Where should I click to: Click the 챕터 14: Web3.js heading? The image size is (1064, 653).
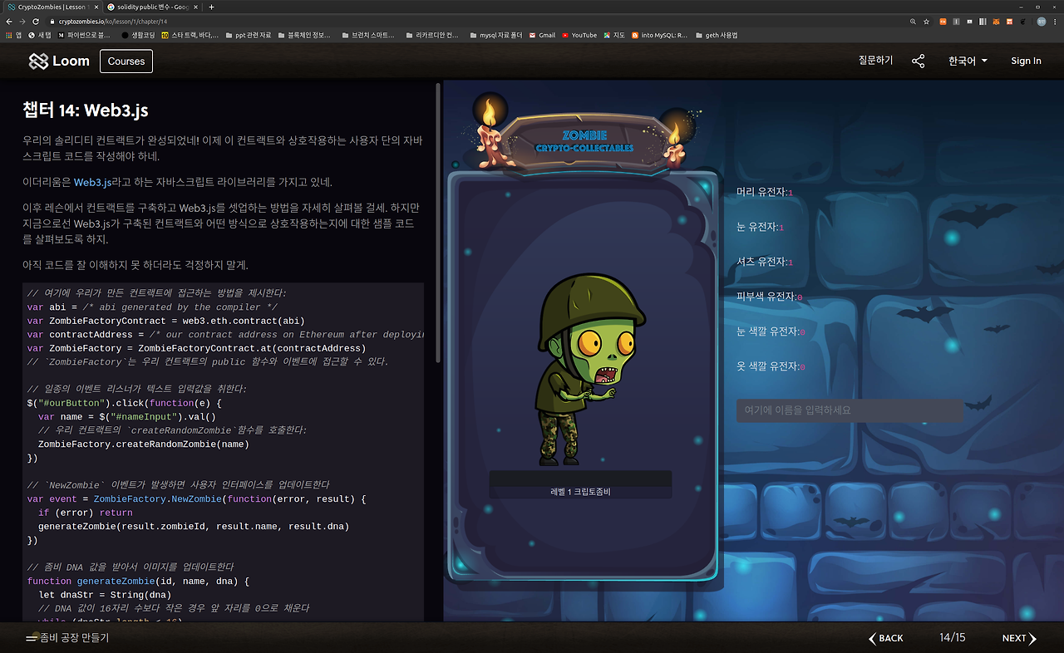[86, 110]
